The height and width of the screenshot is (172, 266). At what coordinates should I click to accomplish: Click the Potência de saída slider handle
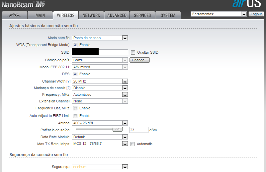pos(118,129)
